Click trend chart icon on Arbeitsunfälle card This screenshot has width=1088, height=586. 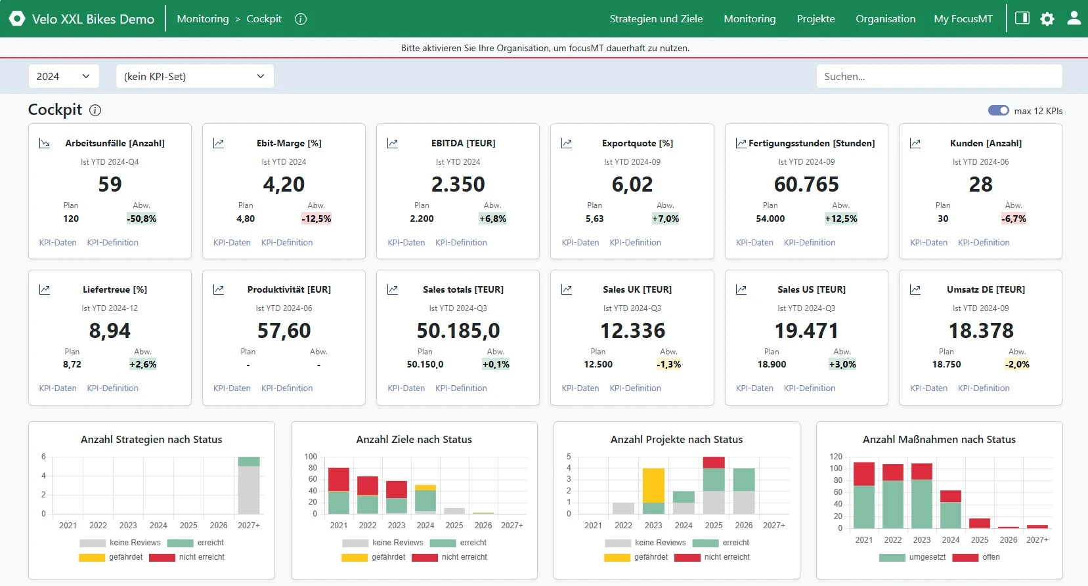(45, 143)
